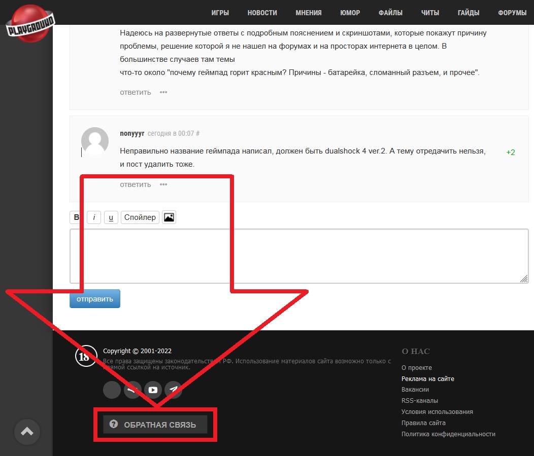
Task: Toggle underline formatting button
Action: click(111, 217)
